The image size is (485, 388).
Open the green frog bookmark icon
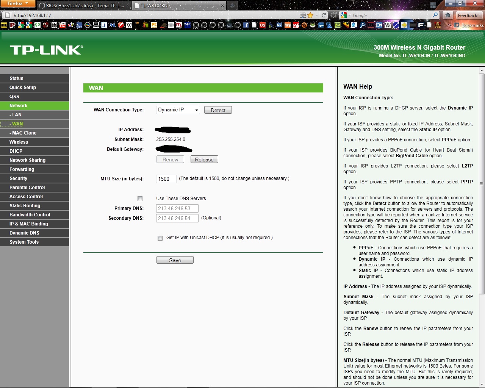point(313,25)
